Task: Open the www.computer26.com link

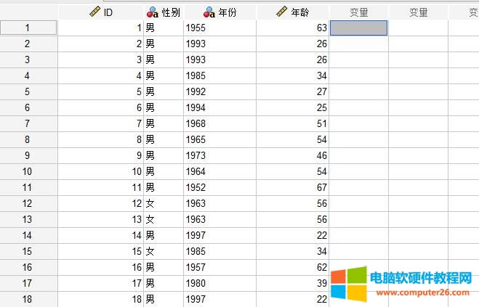Action: click(422, 292)
